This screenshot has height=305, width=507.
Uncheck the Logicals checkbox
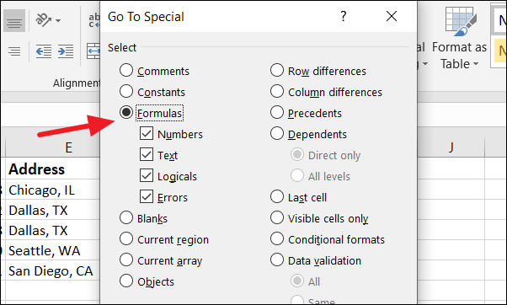coord(147,175)
